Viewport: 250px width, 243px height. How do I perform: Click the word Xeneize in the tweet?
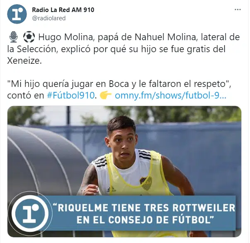click(x=24, y=60)
